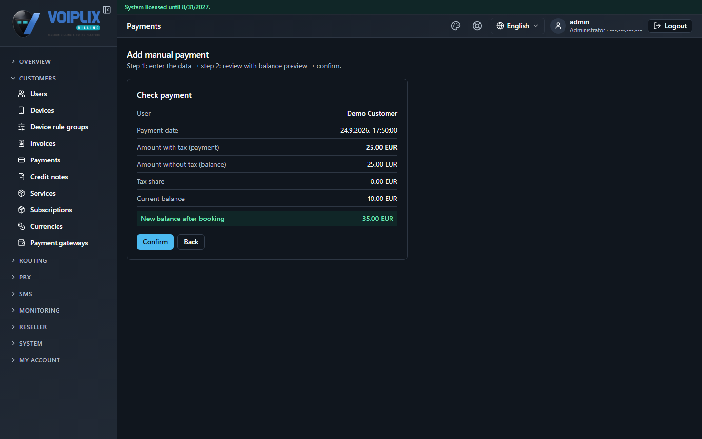Click the license notice text at top

coord(167,7)
